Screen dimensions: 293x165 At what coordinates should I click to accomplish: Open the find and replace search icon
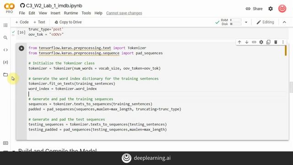click(x=5, y=38)
